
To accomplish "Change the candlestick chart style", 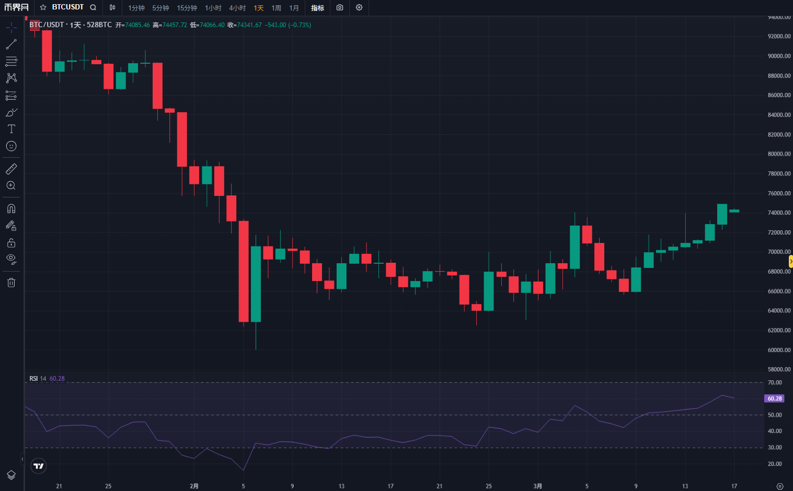I will [112, 7].
